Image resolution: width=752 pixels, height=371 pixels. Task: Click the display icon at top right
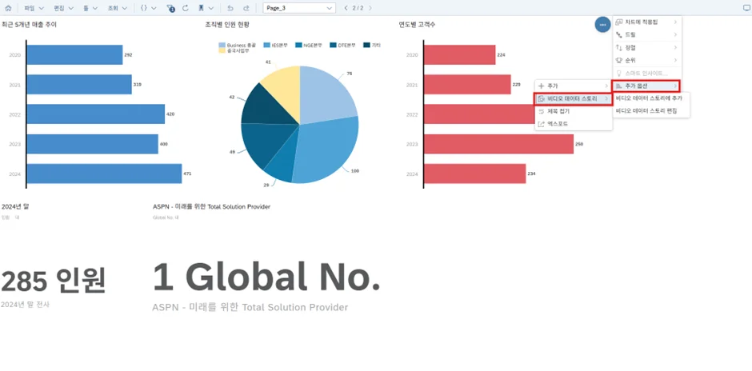[746, 8]
